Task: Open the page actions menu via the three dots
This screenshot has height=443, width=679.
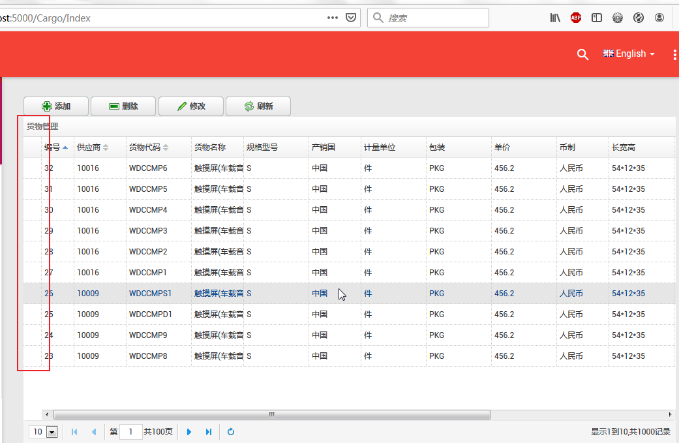Action: pos(332,18)
